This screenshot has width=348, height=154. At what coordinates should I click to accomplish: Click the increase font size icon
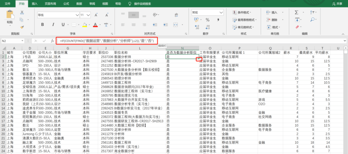96,15
